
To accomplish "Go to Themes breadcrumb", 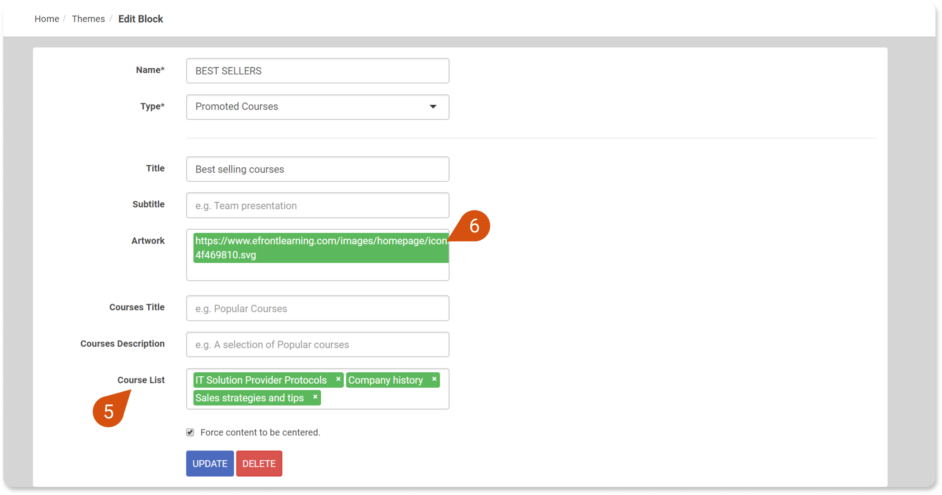I will [88, 19].
